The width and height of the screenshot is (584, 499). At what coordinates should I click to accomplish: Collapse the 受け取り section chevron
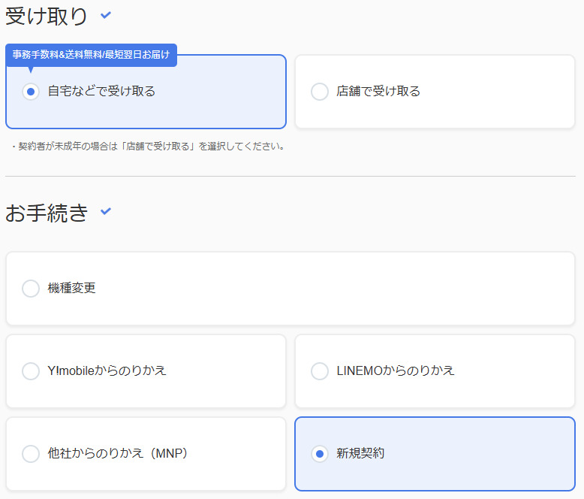(106, 15)
